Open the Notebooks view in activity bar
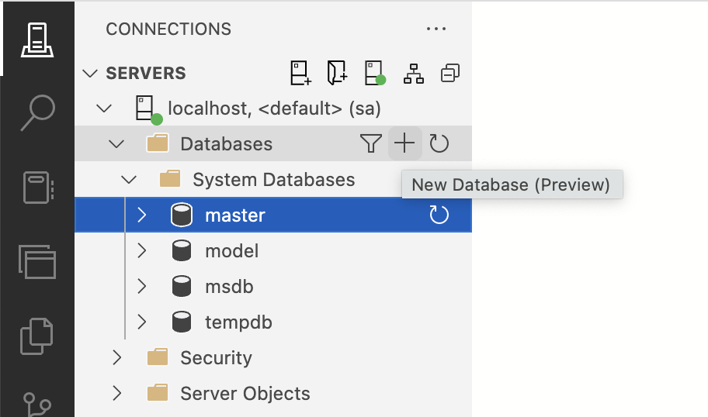Image resolution: width=708 pixels, height=417 pixels. pyautogui.click(x=38, y=187)
